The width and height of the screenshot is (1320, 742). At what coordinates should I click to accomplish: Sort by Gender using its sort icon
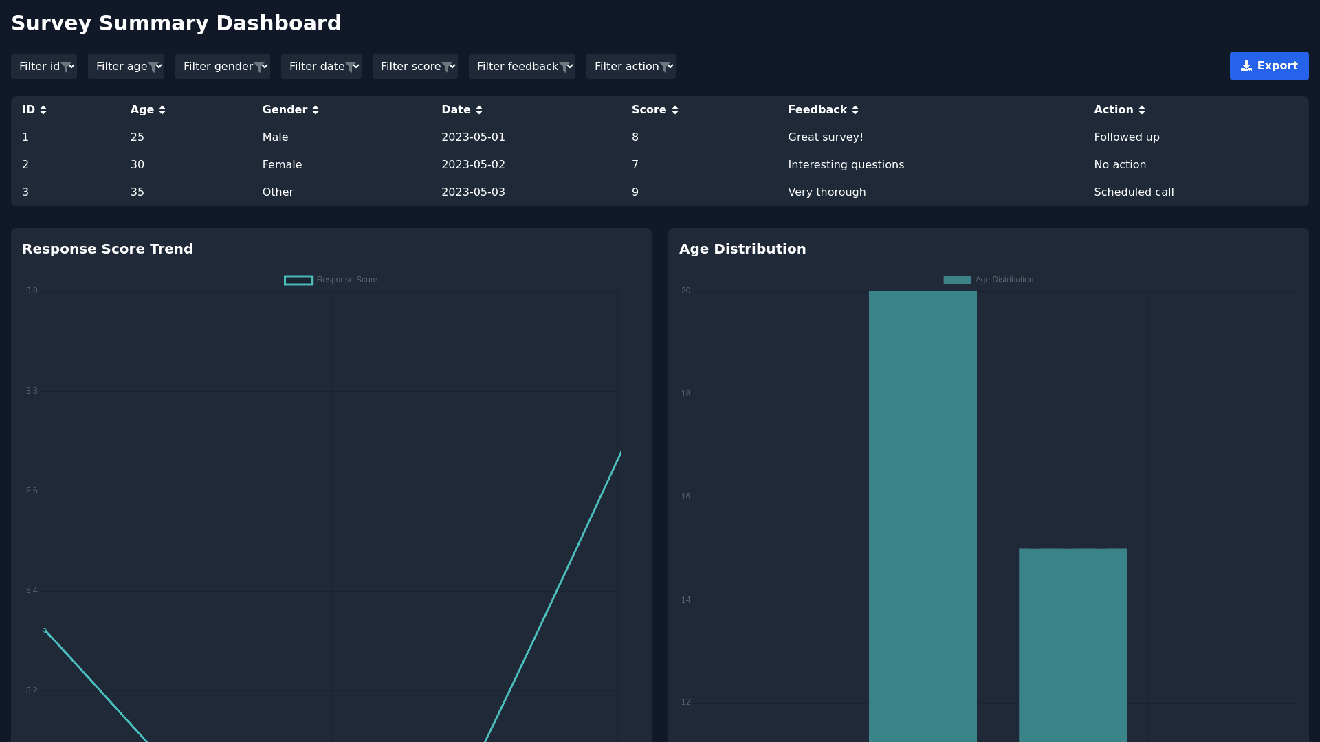coord(316,110)
